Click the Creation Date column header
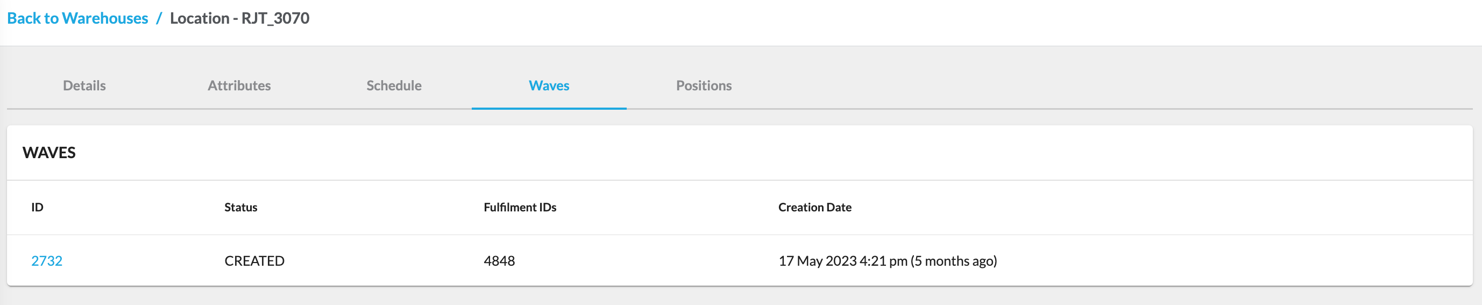Screen dimensions: 1482x305 pyautogui.click(x=814, y=207)
